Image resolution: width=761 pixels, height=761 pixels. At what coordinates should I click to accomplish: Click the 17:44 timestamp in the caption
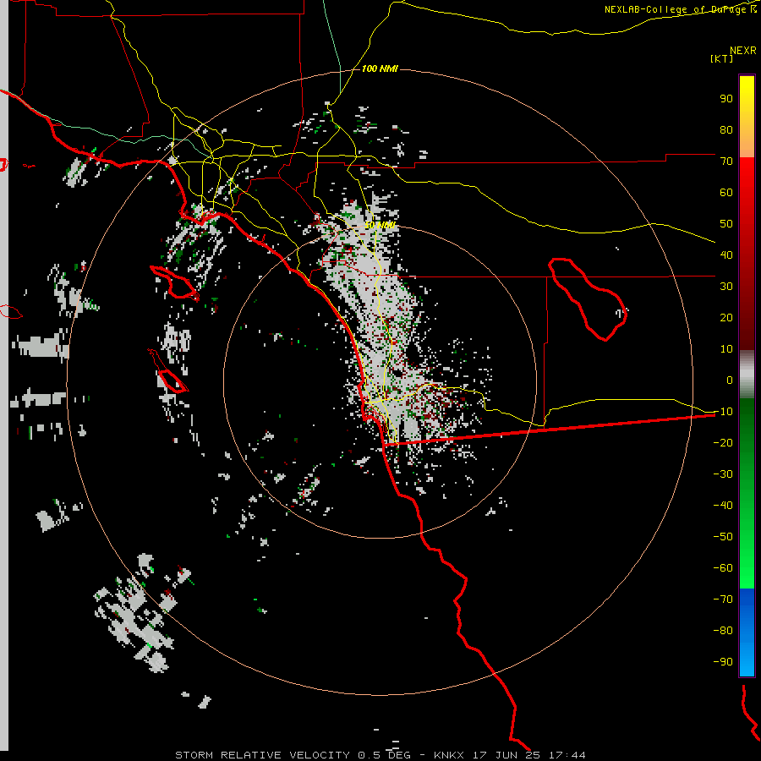click(x=567, y=755)
